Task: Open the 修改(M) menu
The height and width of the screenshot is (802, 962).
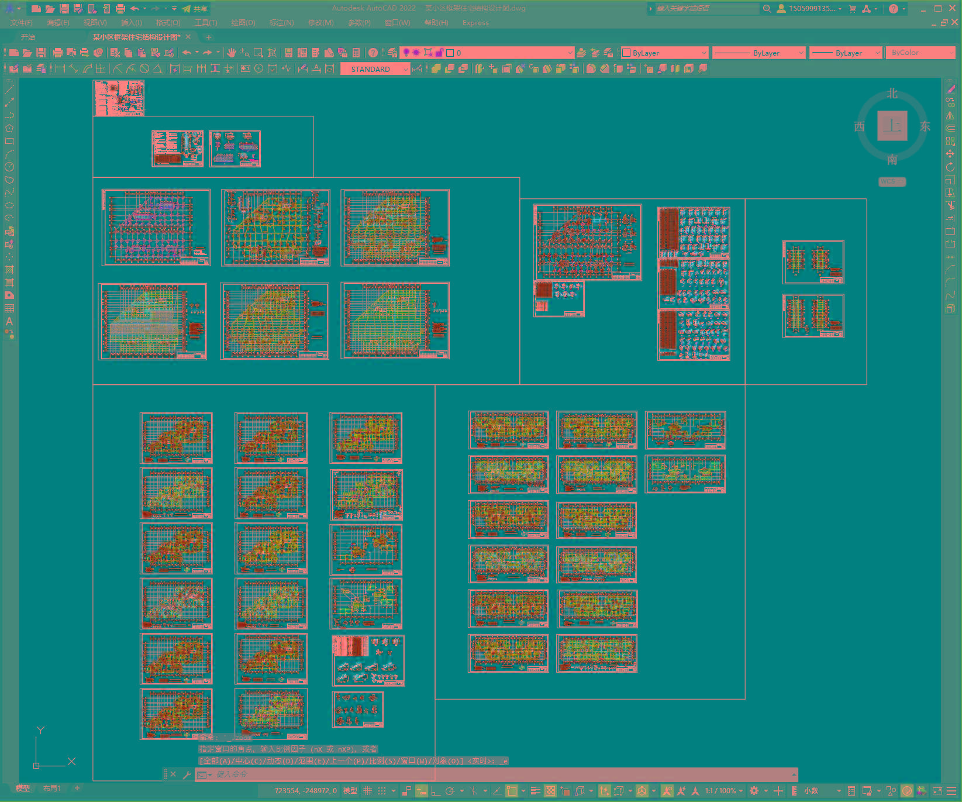Action: point(320,23)
